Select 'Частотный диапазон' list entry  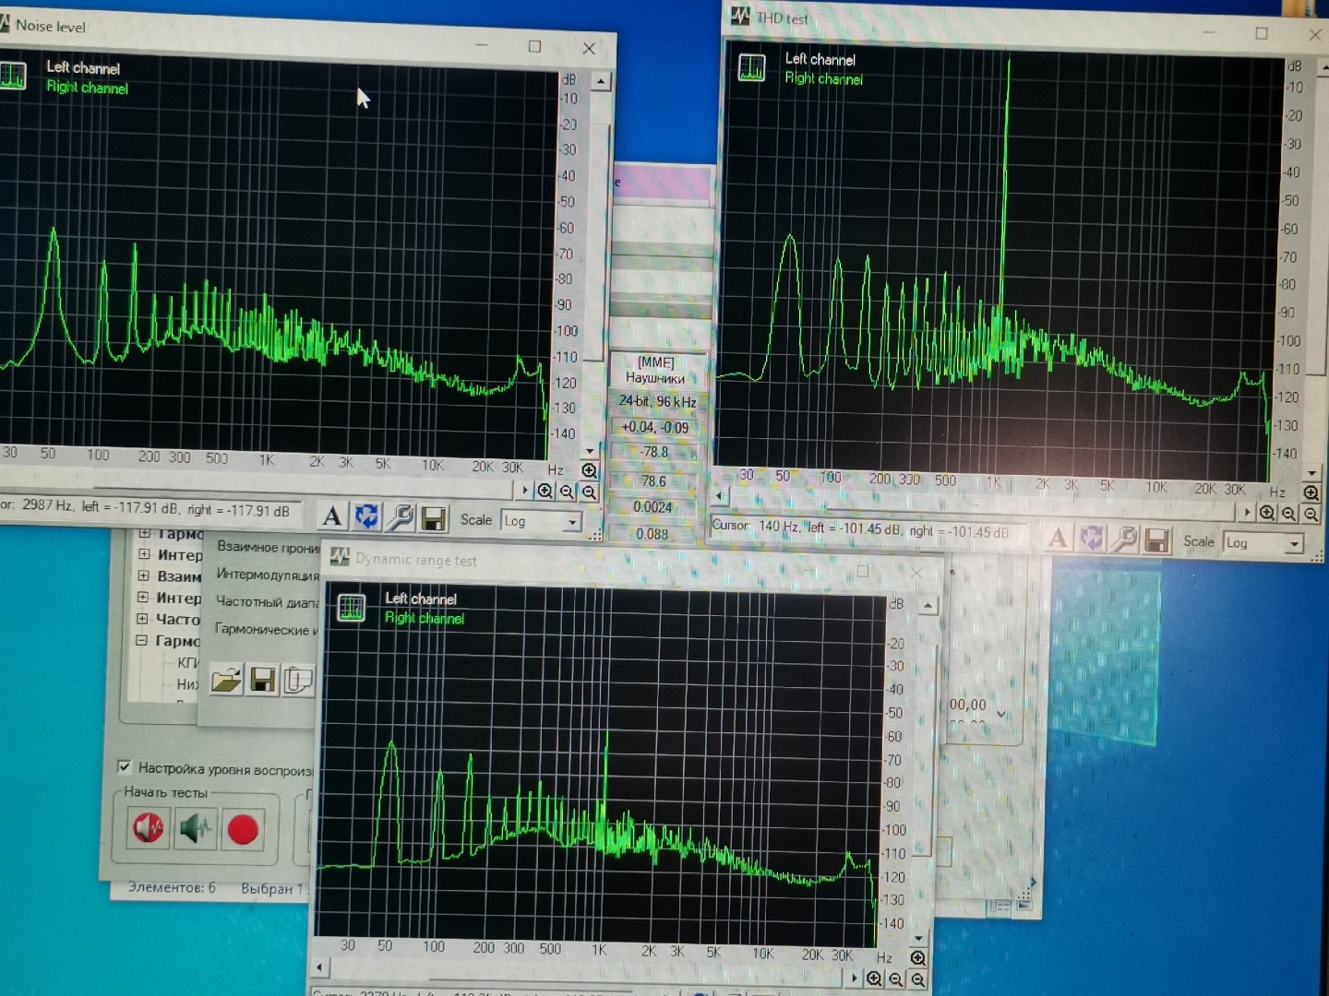pos(267,602)
